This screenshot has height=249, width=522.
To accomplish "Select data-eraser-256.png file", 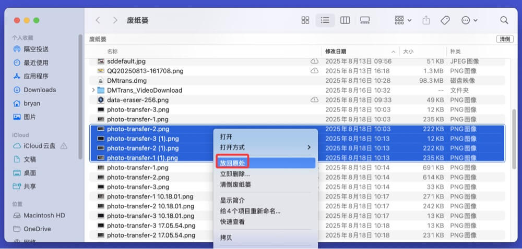I will 138,100.
